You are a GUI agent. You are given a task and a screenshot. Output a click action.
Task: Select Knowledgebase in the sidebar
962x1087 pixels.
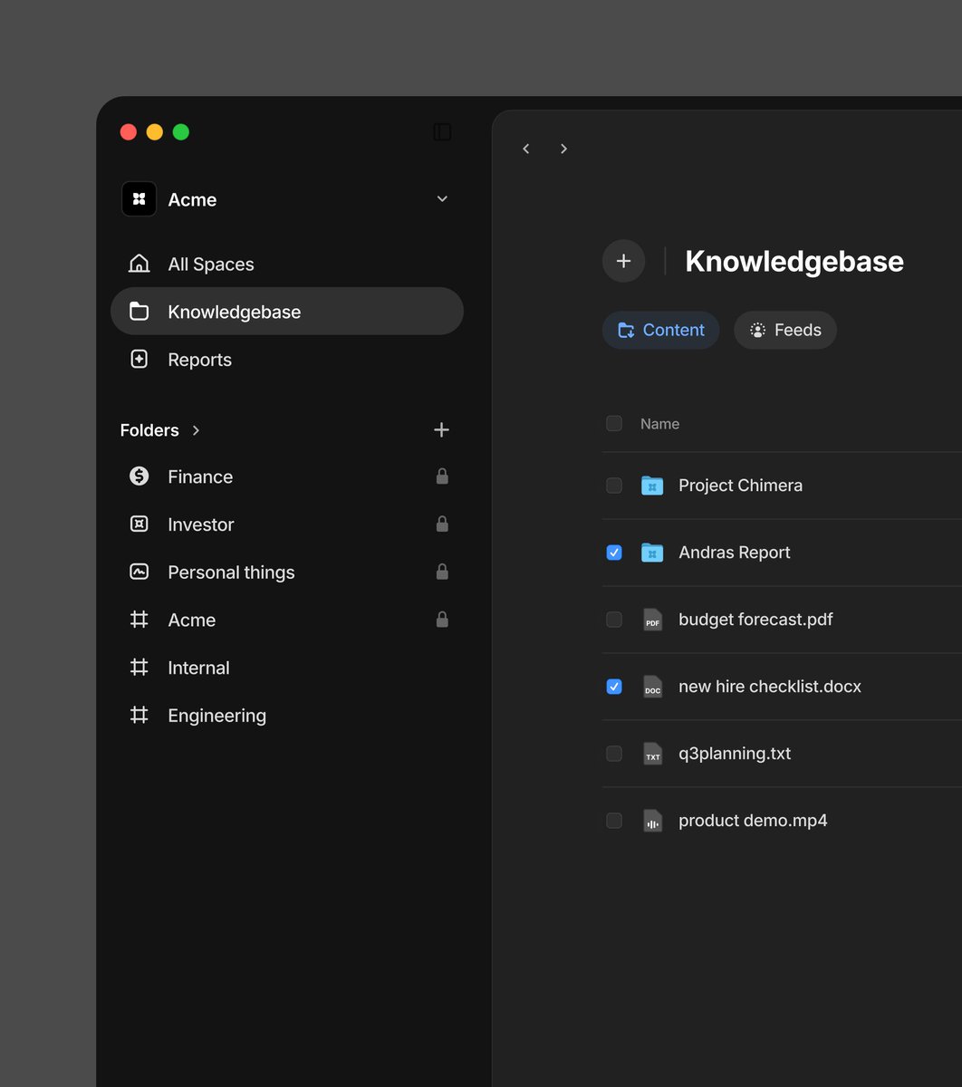tap(286, 312)
